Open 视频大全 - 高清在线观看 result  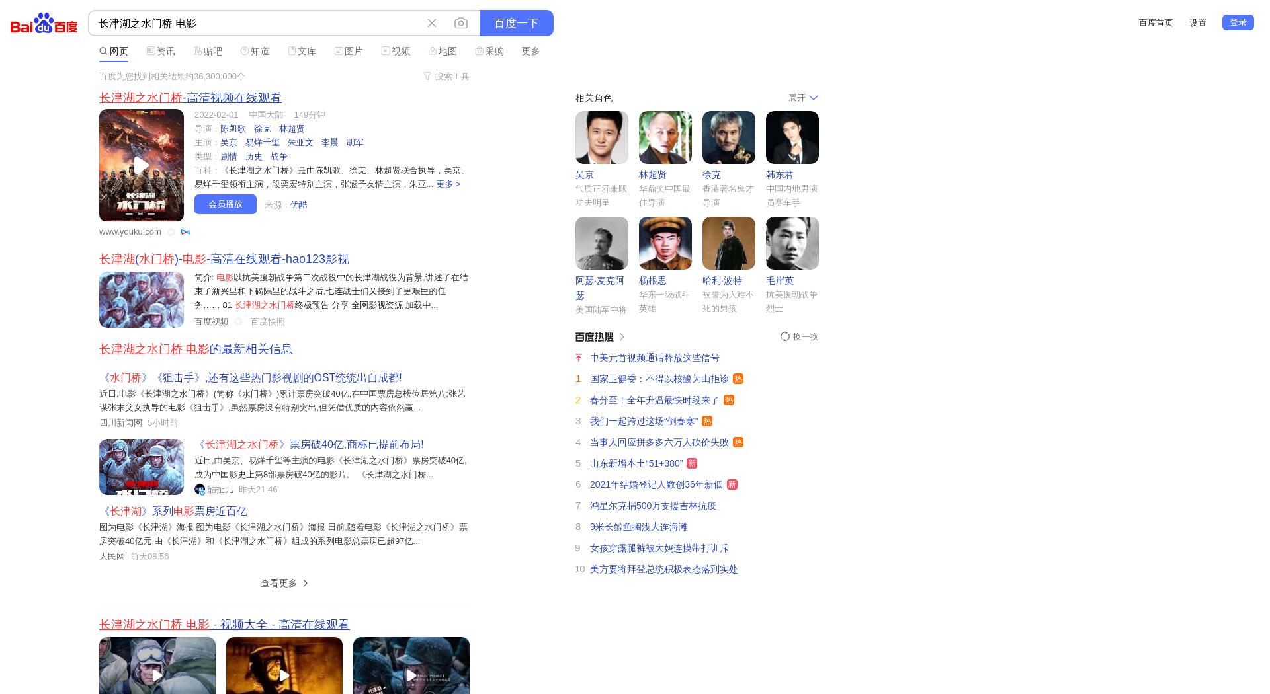[x=224, y=625]
